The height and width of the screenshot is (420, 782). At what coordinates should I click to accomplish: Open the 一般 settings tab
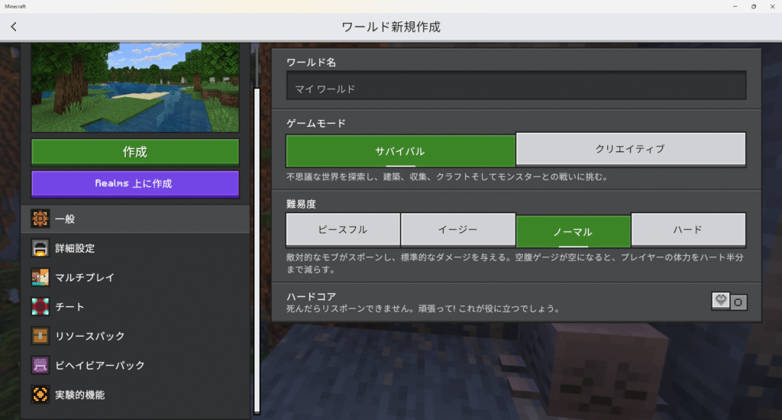click(x=135, y=219)
